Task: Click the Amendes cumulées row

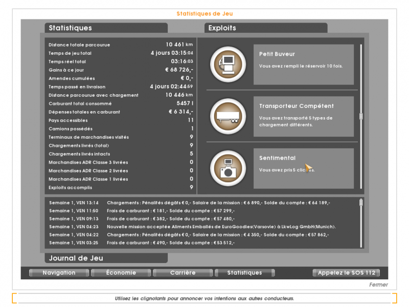Action: 121,78
